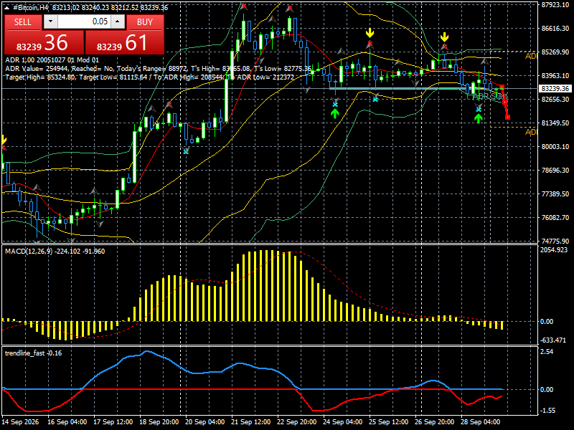574x430 pixels.
Task: Click the 14 Sep 2026 time axis label
Action: click(x=20, y=422)
